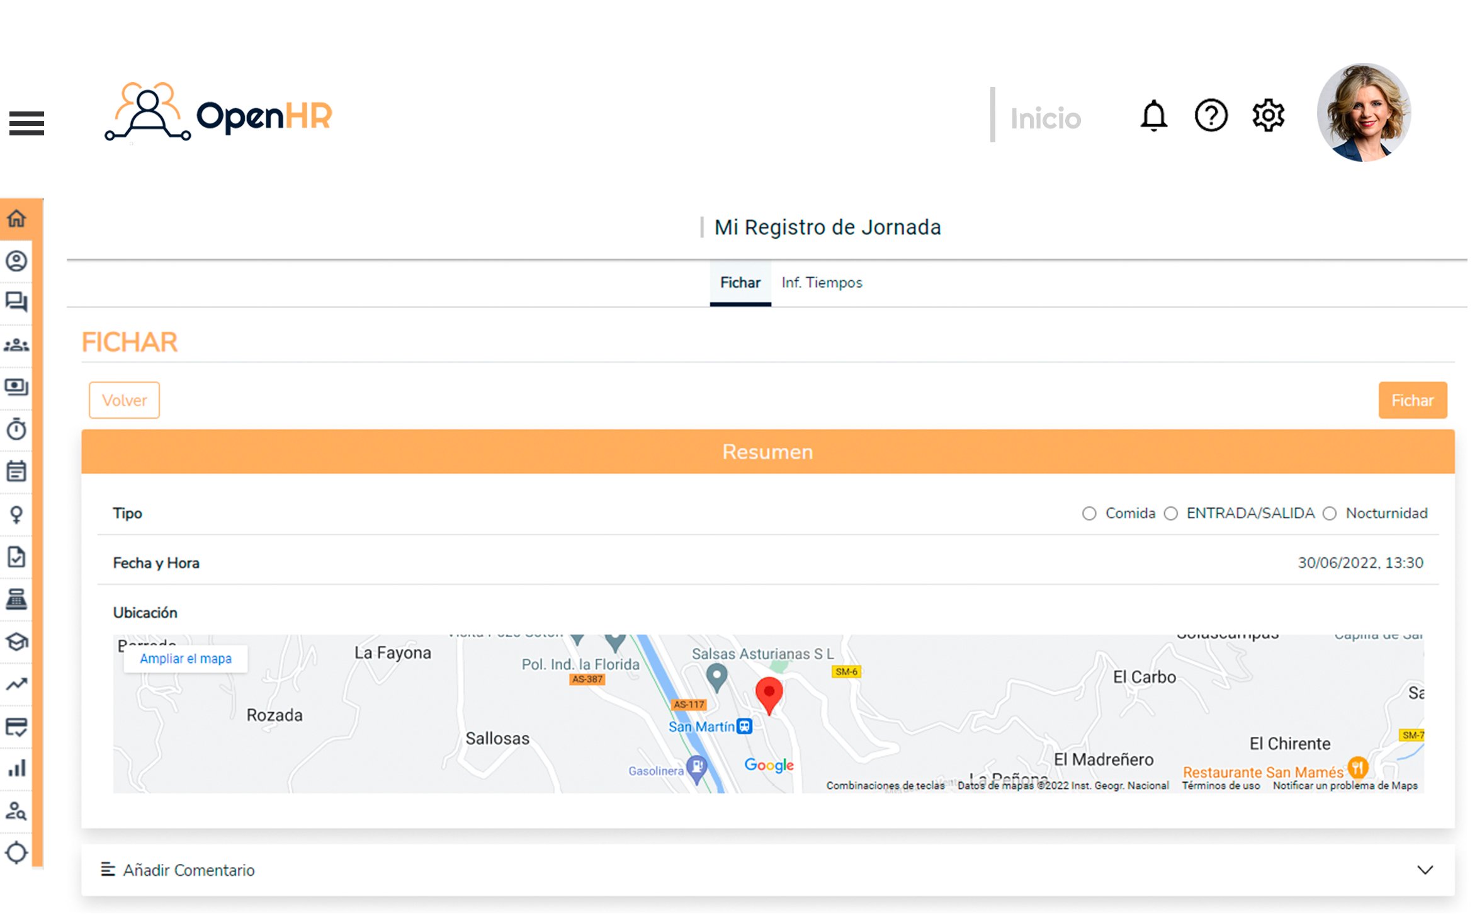
Task: Click Combinaciones de teclas on map
Action: click(x=885, y=785)
